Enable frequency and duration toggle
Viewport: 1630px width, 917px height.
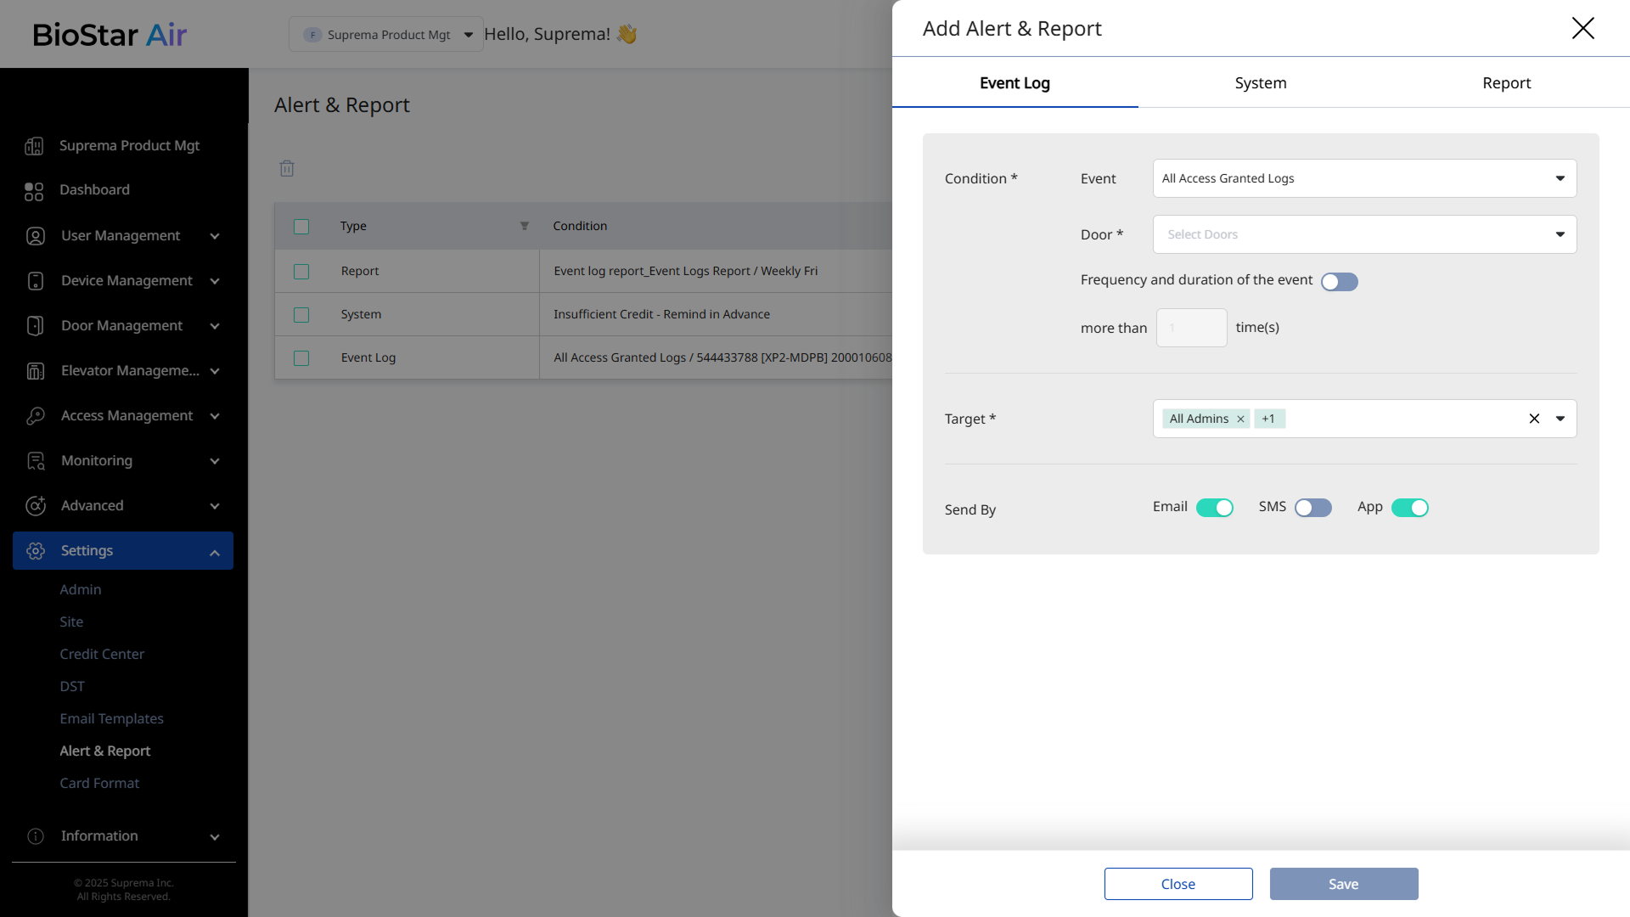pyautogui.click(x=1339, y=282)
